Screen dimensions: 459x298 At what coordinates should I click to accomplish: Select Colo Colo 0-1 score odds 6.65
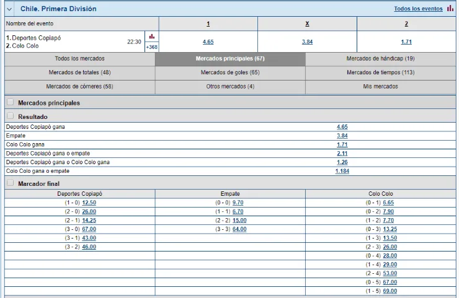pos(388,203)
